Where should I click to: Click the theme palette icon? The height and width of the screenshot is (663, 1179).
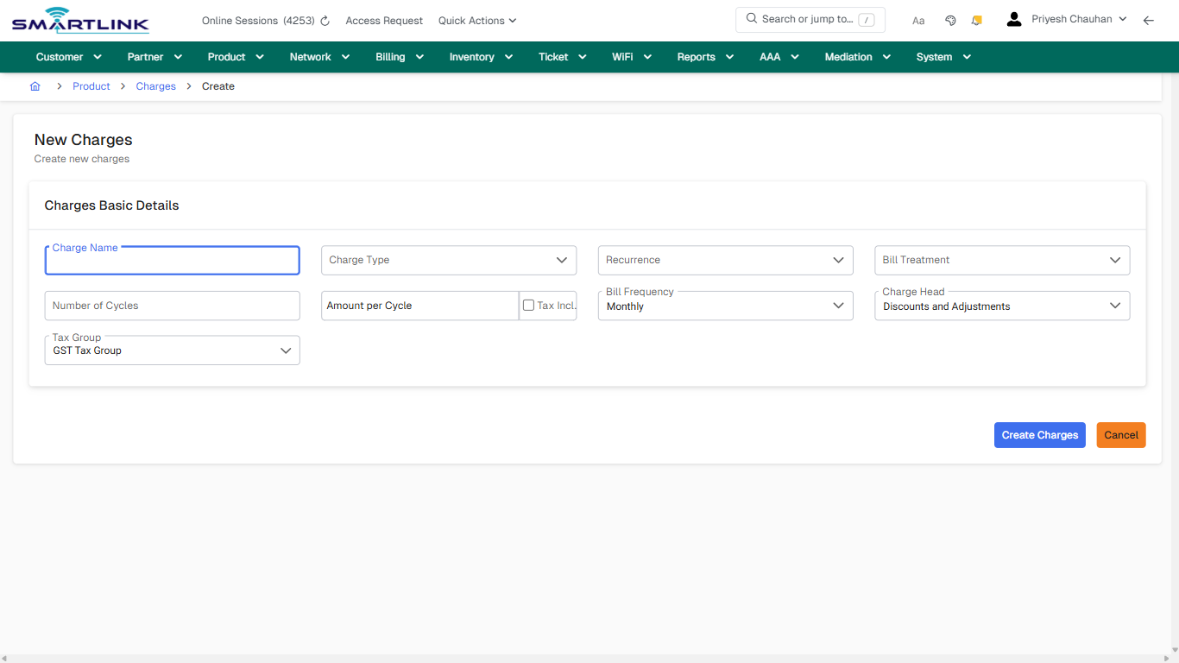950,19
